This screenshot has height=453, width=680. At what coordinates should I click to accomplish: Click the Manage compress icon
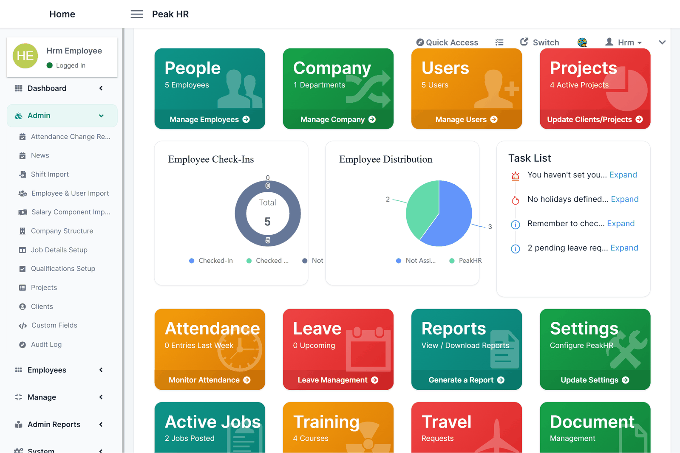[x=18, y=397]
